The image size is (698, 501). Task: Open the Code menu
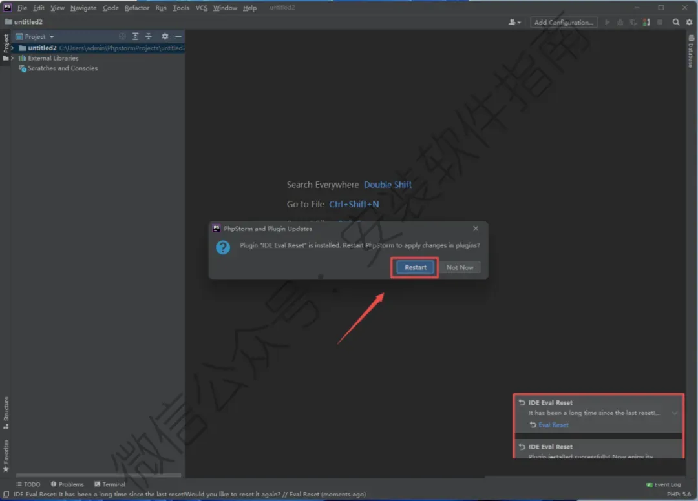(x=111, y=8)
